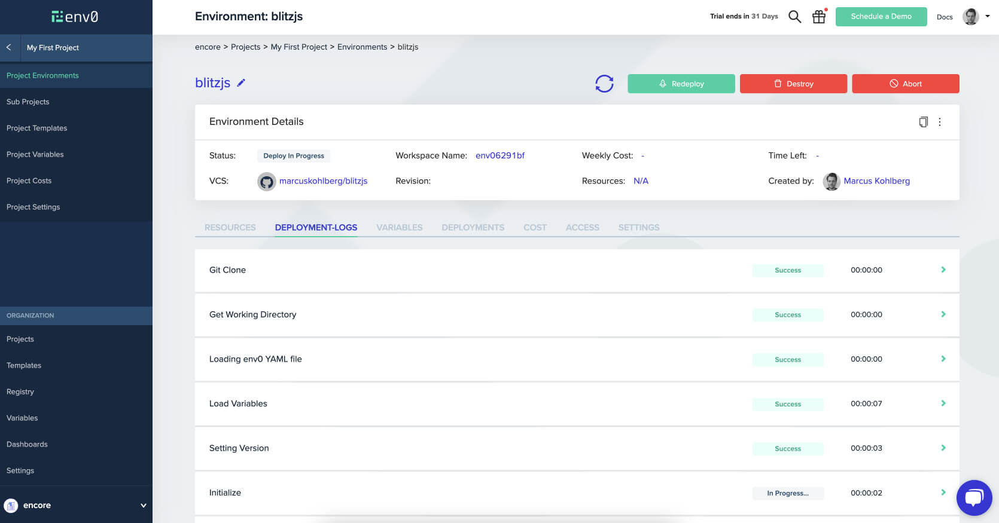Click workspace name env06291bf

tap(500, 155)
